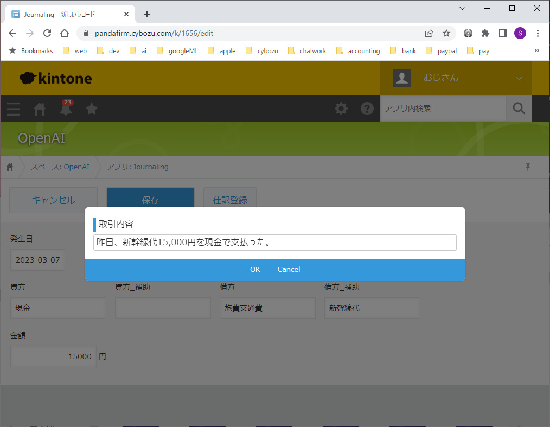Viewport: 550px width, 427px height.
Task: Click the 取引内容 text input field
Action: (x=274, y=243)
